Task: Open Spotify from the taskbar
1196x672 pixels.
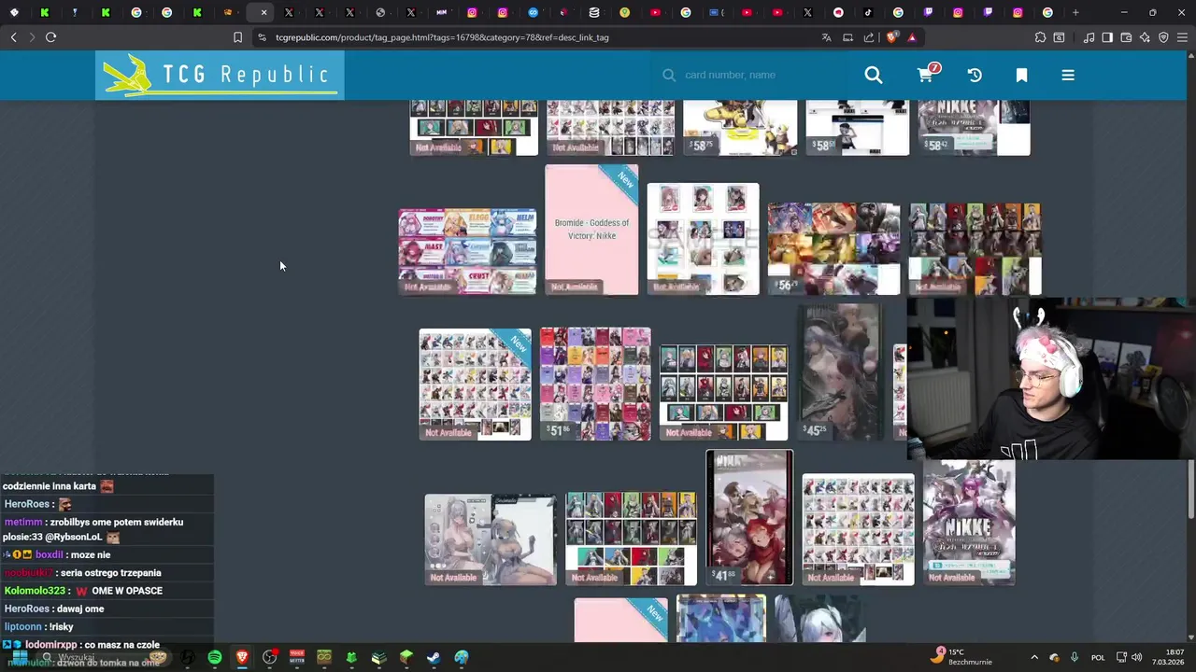Action: pos(215,657)
